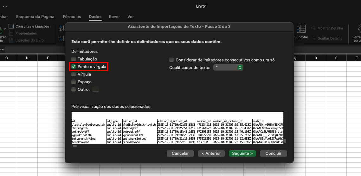Enable the Tabulação delimiter checkbox
The image size is (361, 176).
[74, 59]
